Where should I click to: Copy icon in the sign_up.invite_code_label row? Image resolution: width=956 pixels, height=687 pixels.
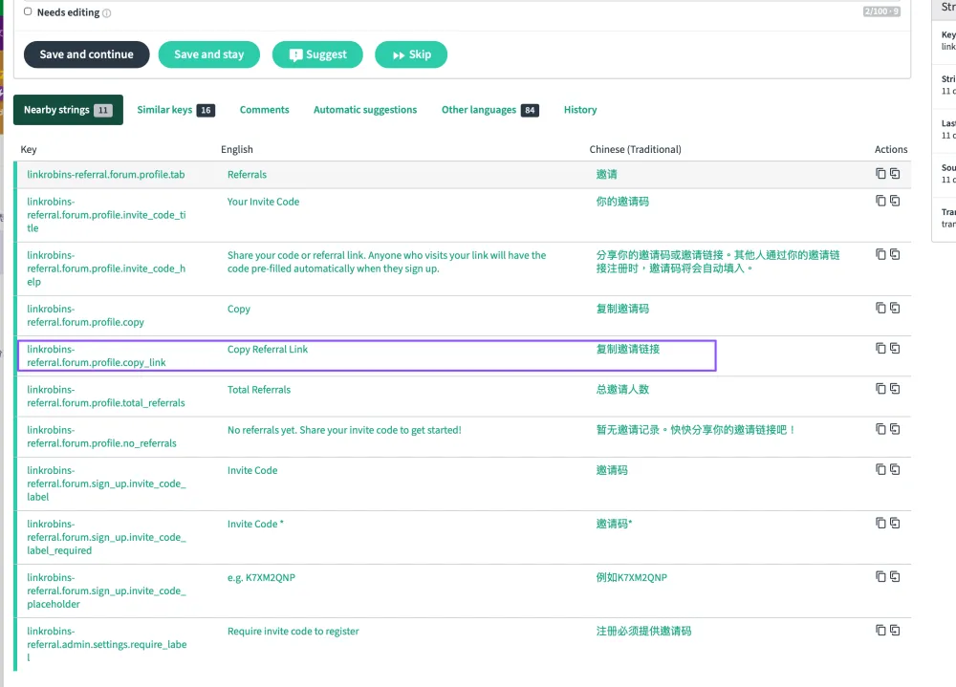click(880, 469)
